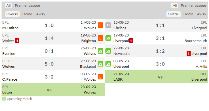Select Away tab in Liverpool panel
Screen dimensions: 209x111
coord(202,14)
